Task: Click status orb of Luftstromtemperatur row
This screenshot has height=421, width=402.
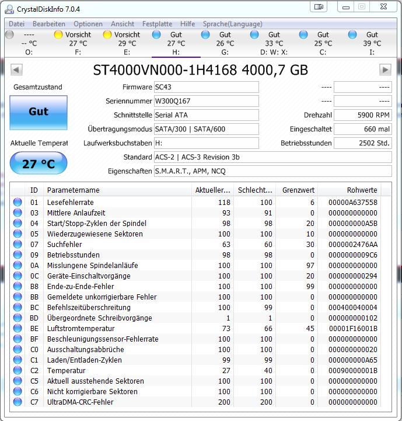Action: (18, 328)
